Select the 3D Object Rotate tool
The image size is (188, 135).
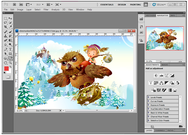pyautogui.click(x=6, y=59)
